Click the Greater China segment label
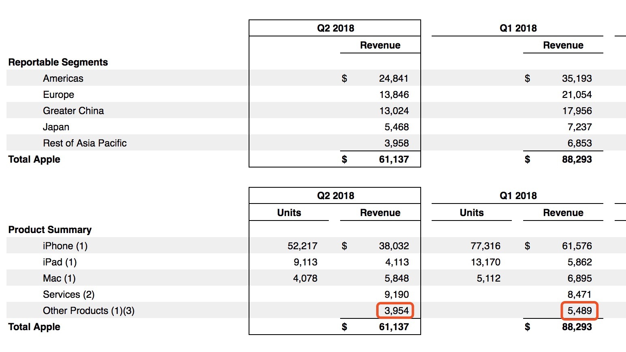The height and width of the screenshot is (352, 626). [73, 111]
